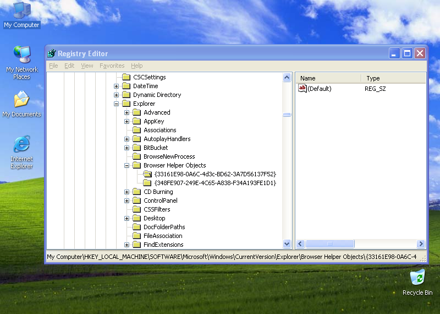
Task: Click Registry Editor title bar icon
Action: point(52,53)
